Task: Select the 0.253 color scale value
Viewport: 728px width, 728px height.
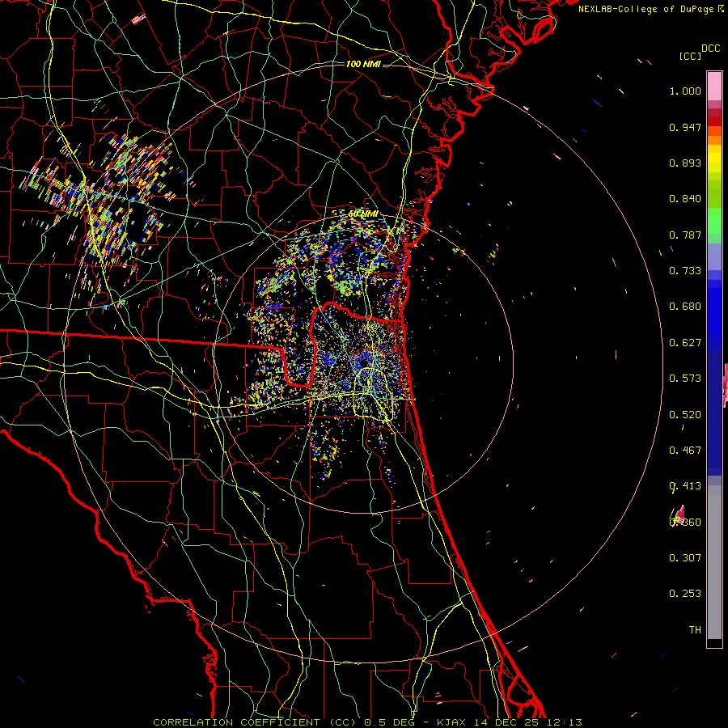Action: point(685,594)
